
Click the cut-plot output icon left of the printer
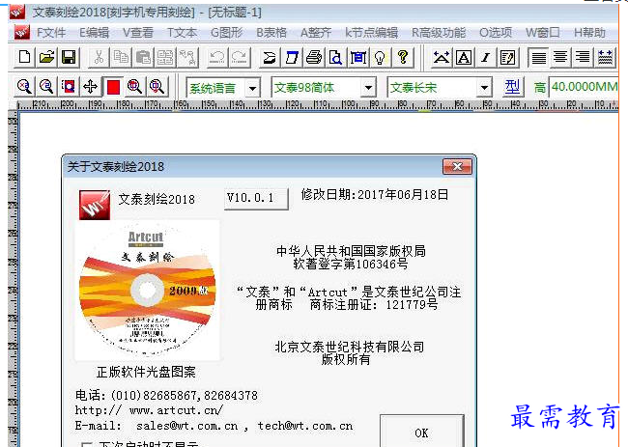(x=270, y=57)
